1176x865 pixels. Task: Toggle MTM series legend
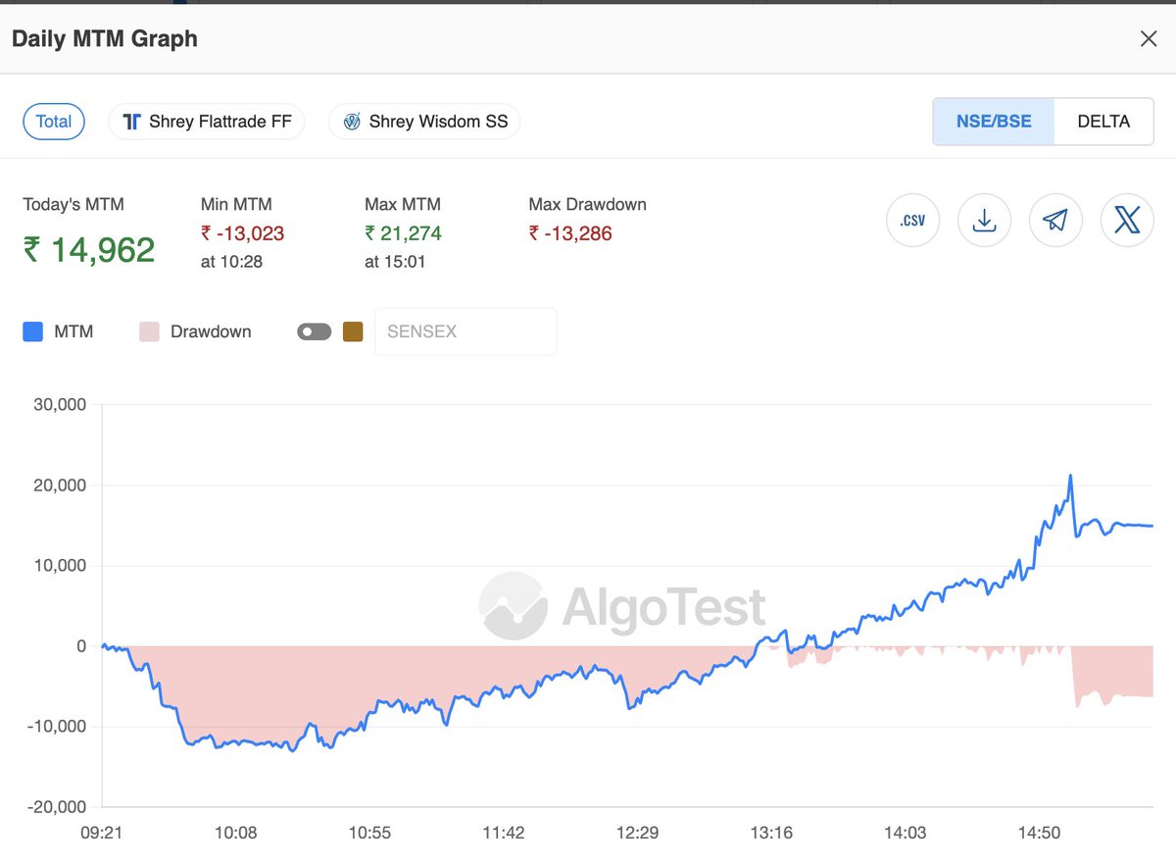[x=58, y=331]
